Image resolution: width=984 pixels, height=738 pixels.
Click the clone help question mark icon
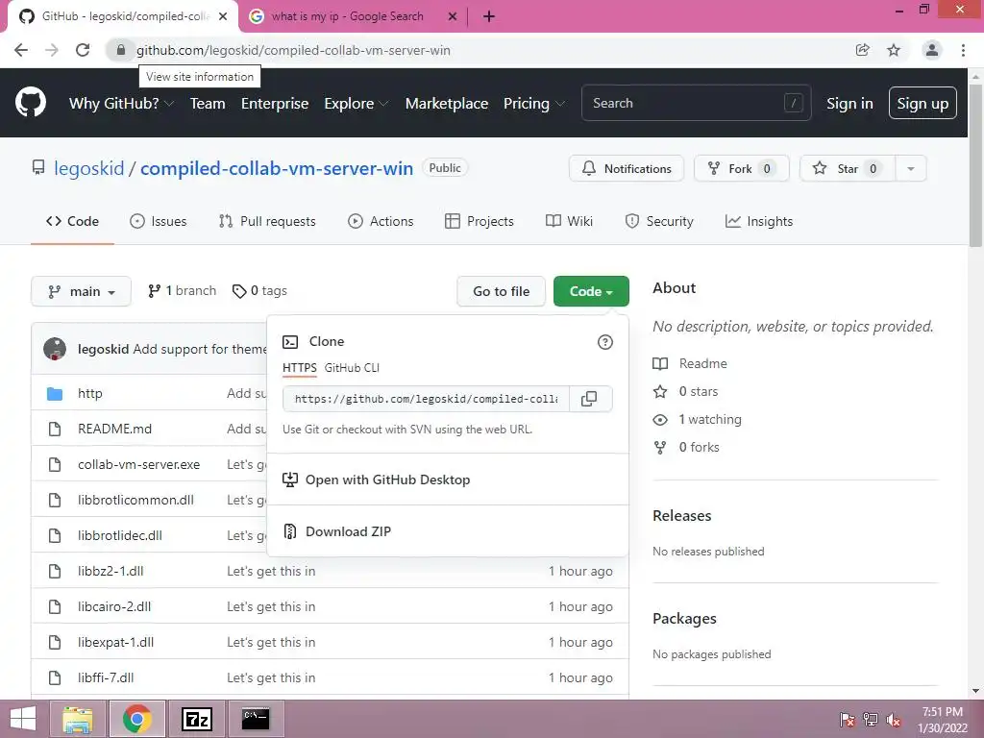(605, 342)
